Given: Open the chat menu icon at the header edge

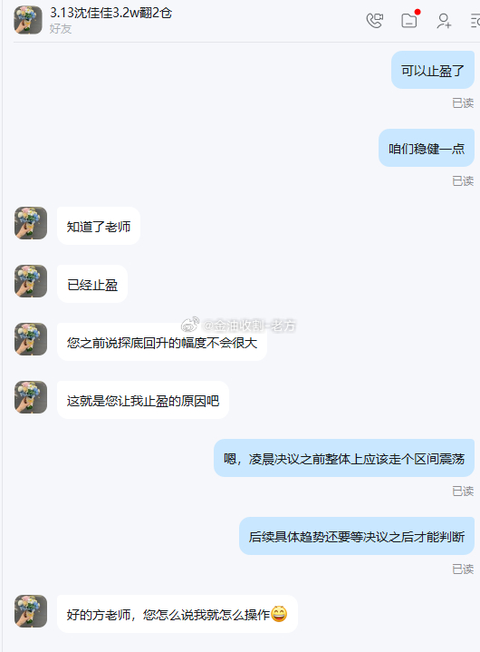Looking at the screenshot, I should [x=475, y=21].
